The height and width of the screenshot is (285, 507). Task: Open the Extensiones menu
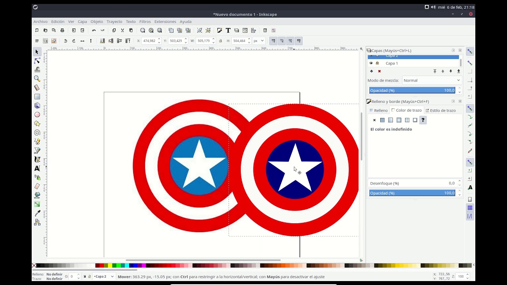(x=165, y=22)
